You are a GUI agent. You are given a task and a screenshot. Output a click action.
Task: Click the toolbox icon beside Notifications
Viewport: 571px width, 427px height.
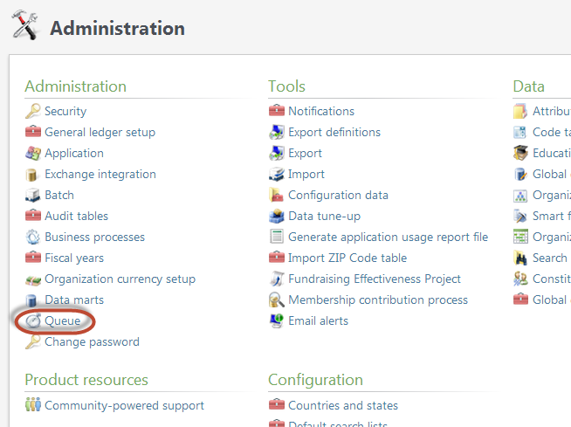(x=276, y=111)
